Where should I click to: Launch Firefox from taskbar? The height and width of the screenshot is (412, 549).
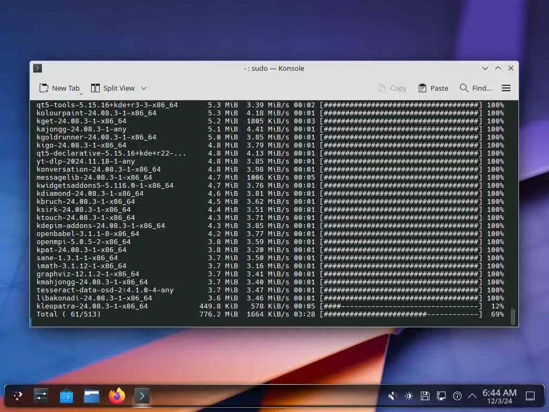coord(116,396)
